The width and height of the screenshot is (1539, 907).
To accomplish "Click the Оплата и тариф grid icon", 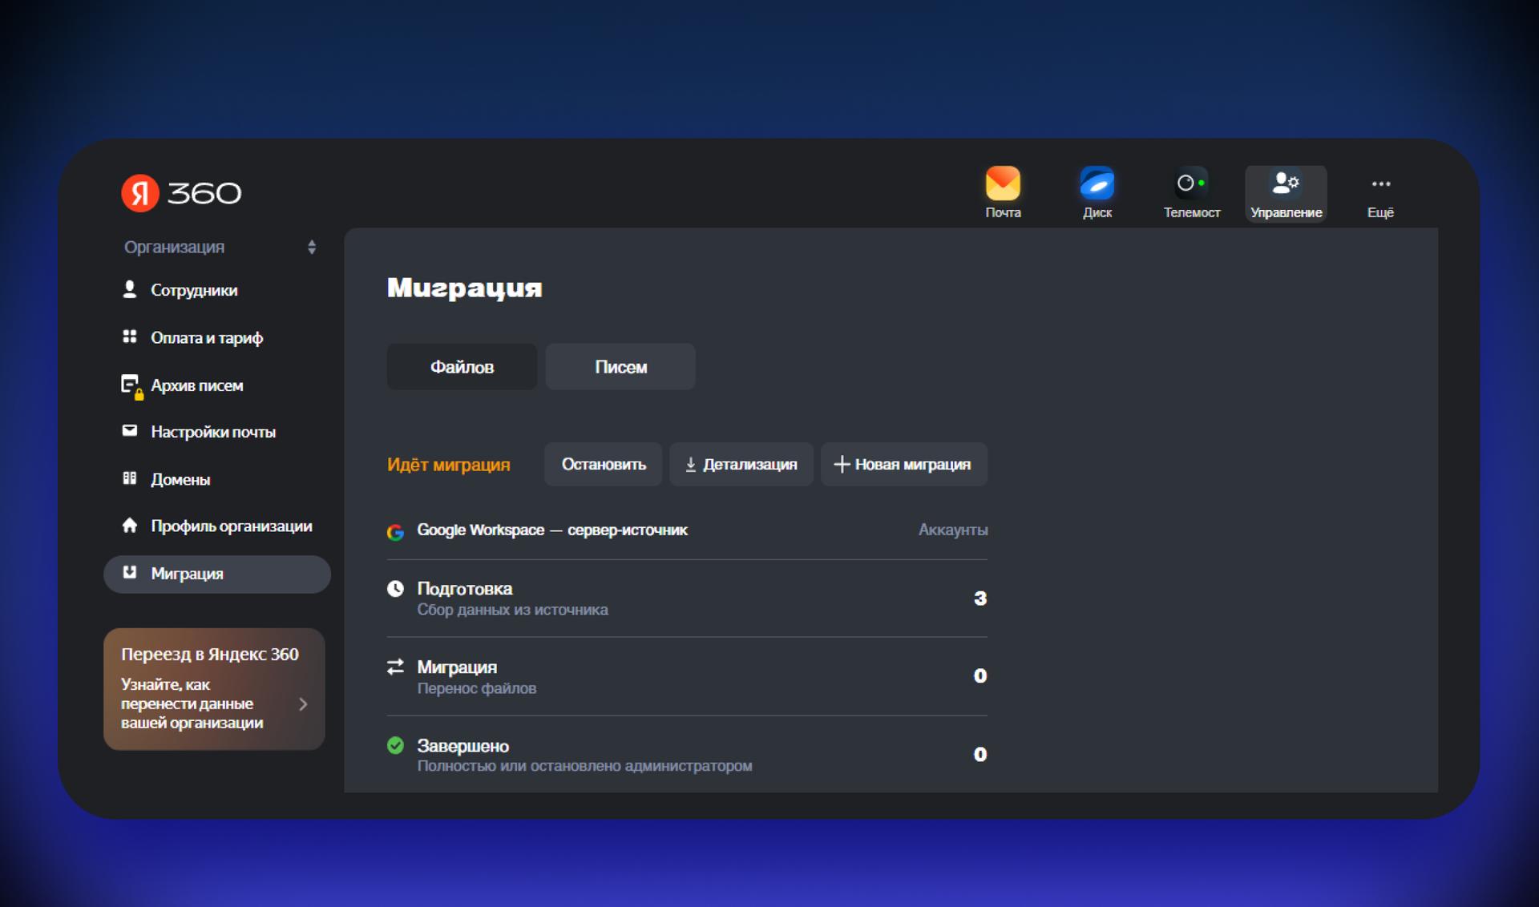I will coord(129,337).
